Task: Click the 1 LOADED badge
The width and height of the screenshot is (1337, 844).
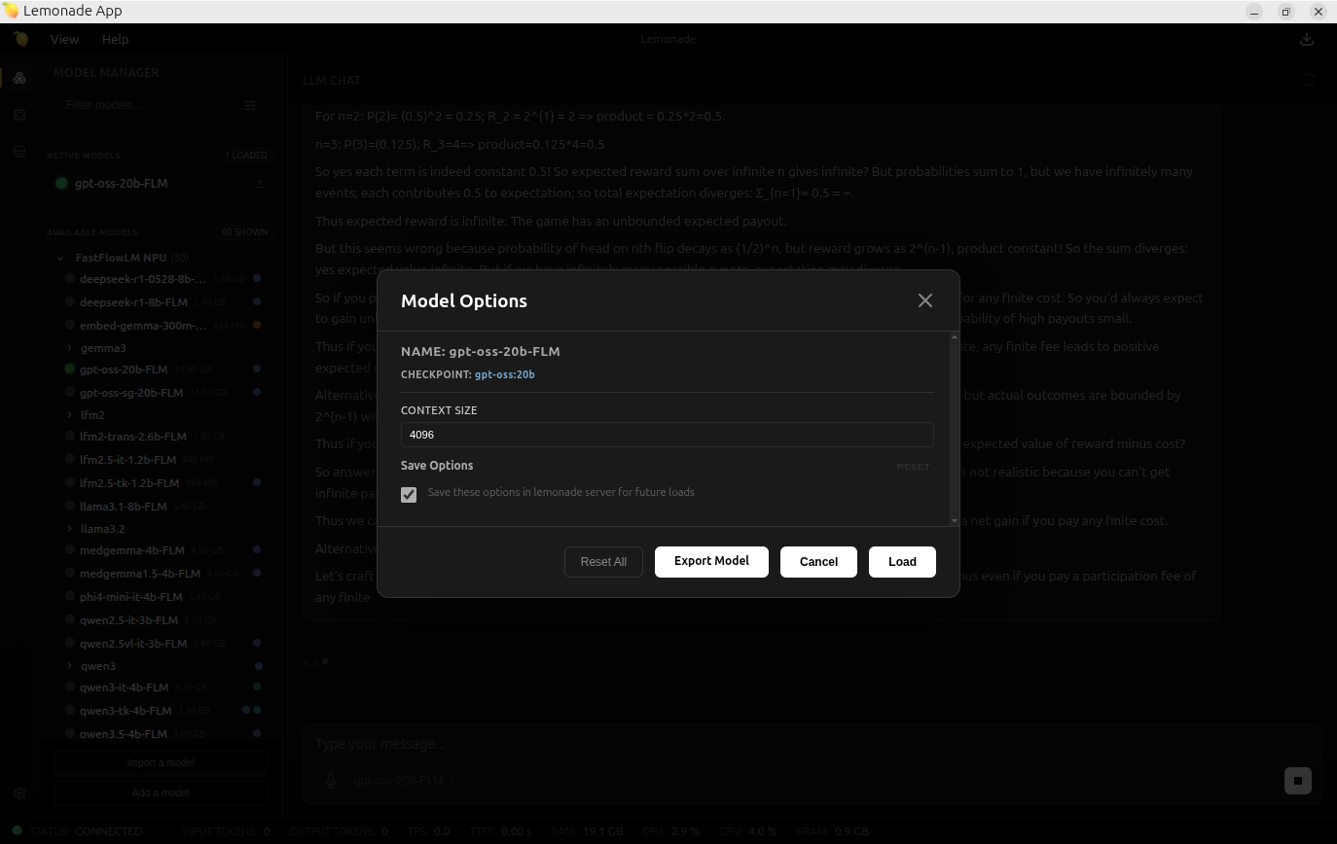Action: click(x=246, y=156)
